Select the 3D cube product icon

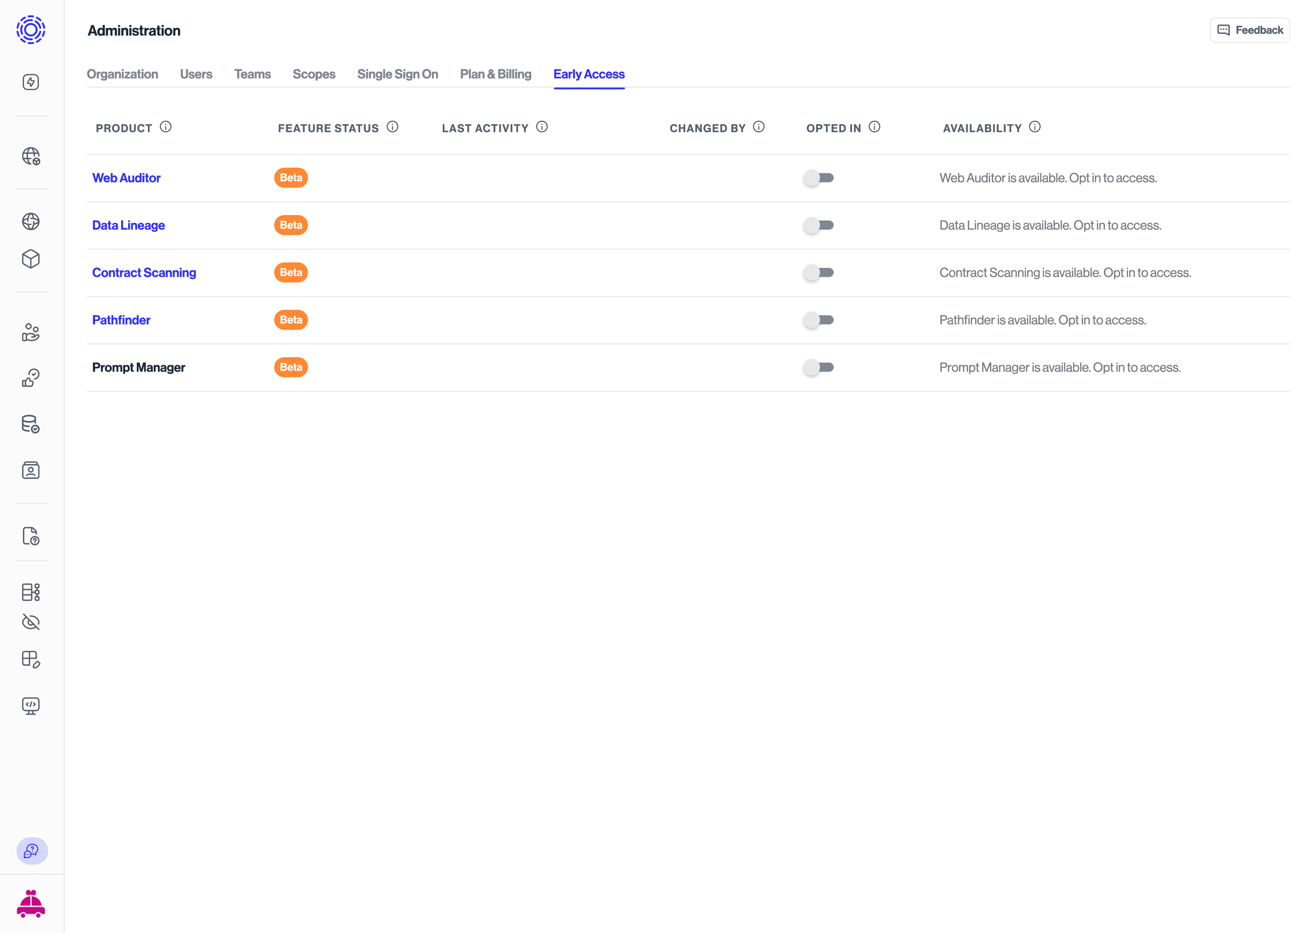[31, 259]
